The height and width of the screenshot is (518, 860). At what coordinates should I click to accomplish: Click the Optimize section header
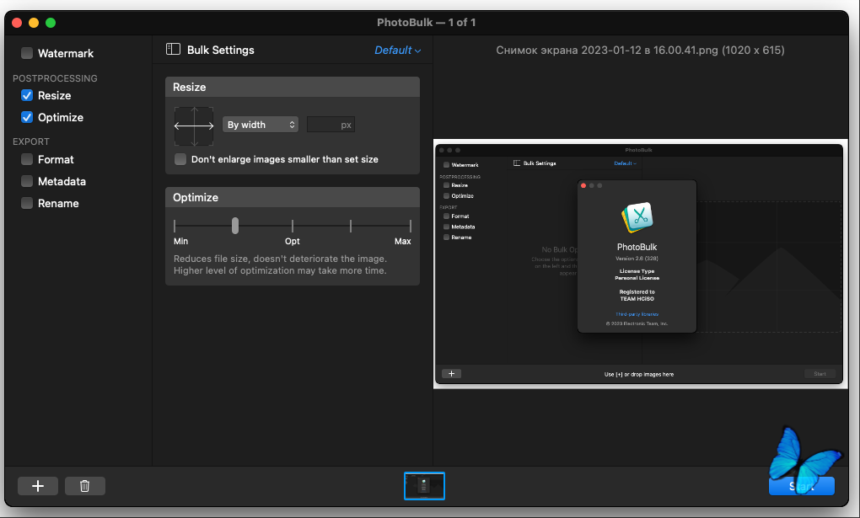coord(293,197)
